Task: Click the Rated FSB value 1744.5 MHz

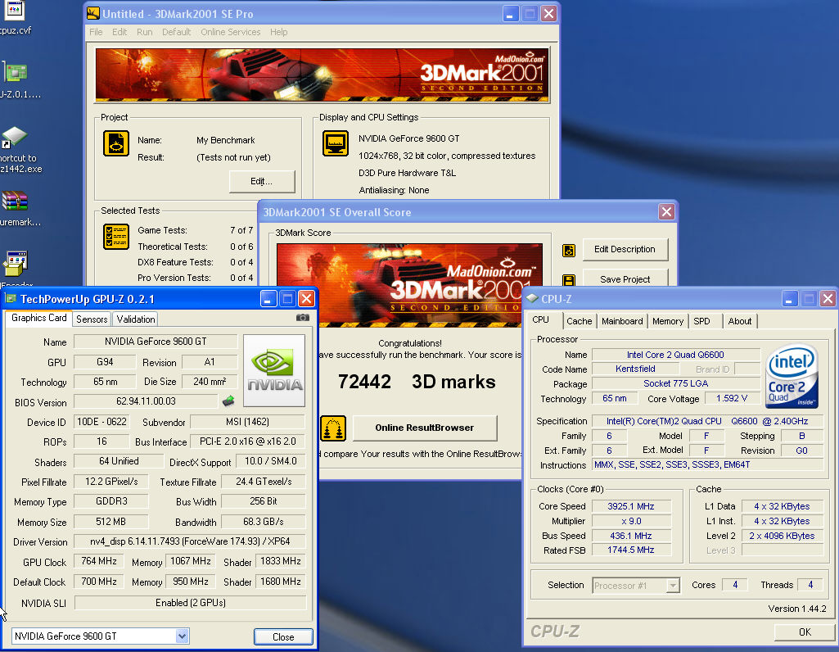Action: coord(631,550)
